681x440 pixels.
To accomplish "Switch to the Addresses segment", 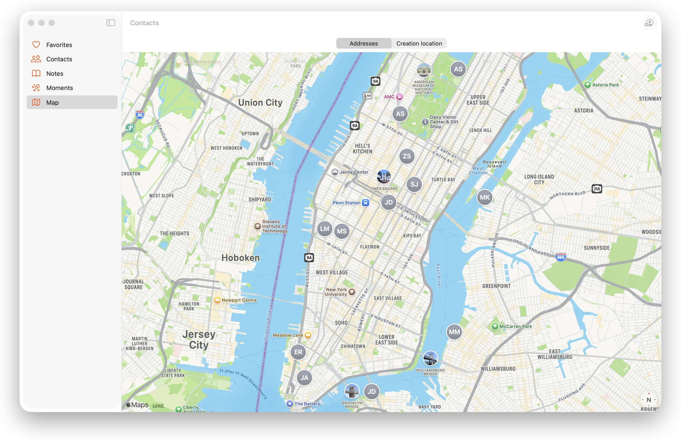I will (x=364, y=43).
